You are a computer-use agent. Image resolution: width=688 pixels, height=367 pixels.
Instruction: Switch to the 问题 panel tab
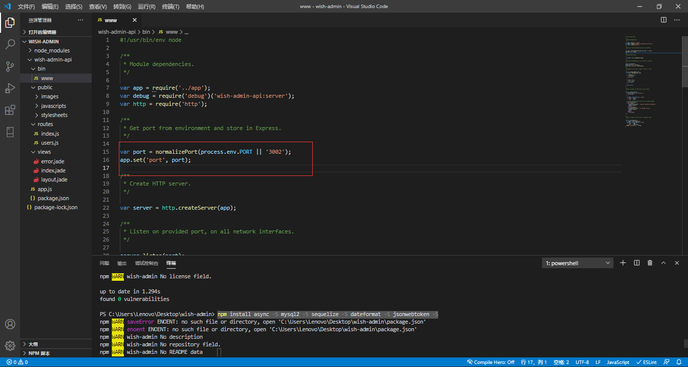click(x=104, y=263)
